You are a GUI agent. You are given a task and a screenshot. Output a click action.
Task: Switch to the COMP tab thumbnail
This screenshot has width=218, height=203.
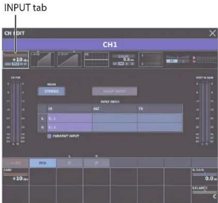(69, 60)
